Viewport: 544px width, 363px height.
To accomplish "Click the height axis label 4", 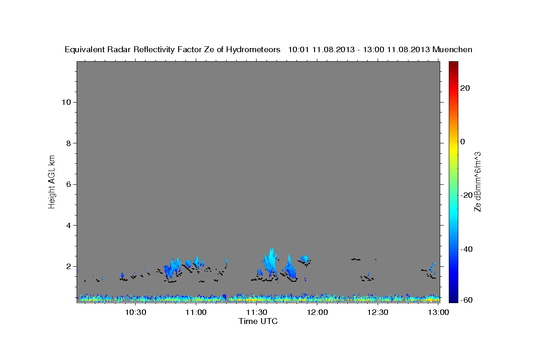I will [69, 226].
